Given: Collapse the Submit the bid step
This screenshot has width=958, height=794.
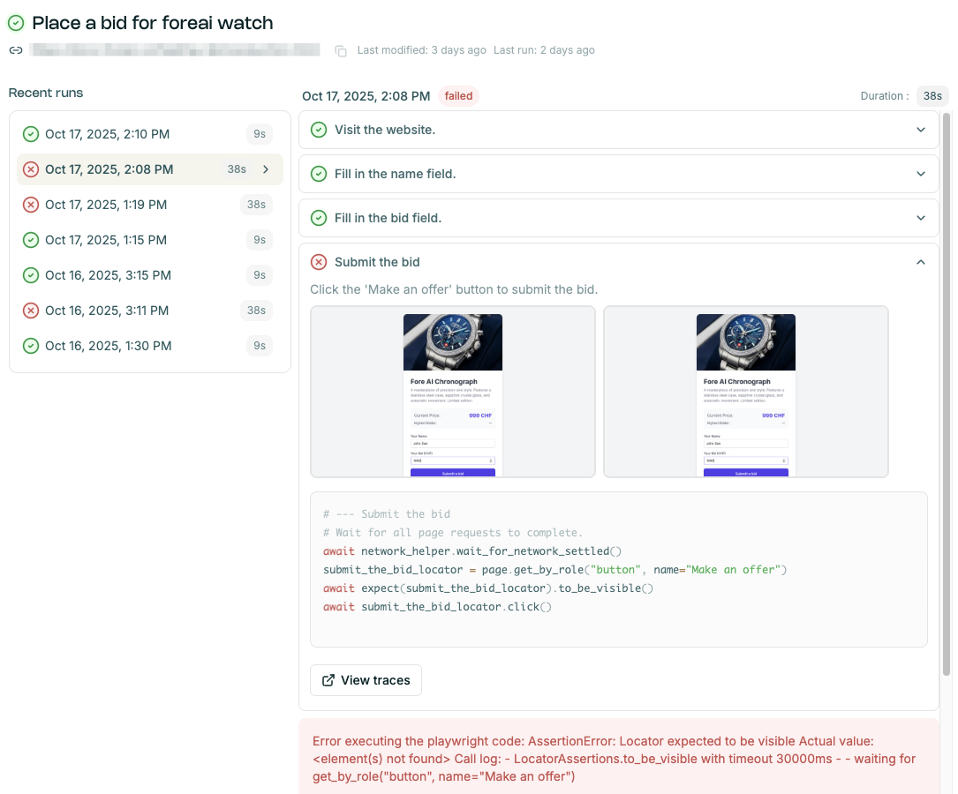Looking at the screenshot, I should point(921,262).
